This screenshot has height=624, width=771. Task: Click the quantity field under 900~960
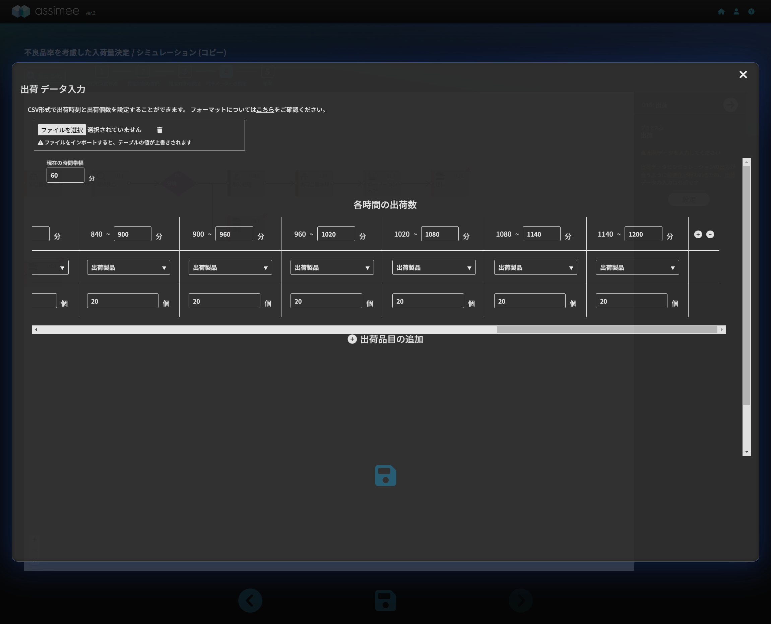(x=224, y=301)
